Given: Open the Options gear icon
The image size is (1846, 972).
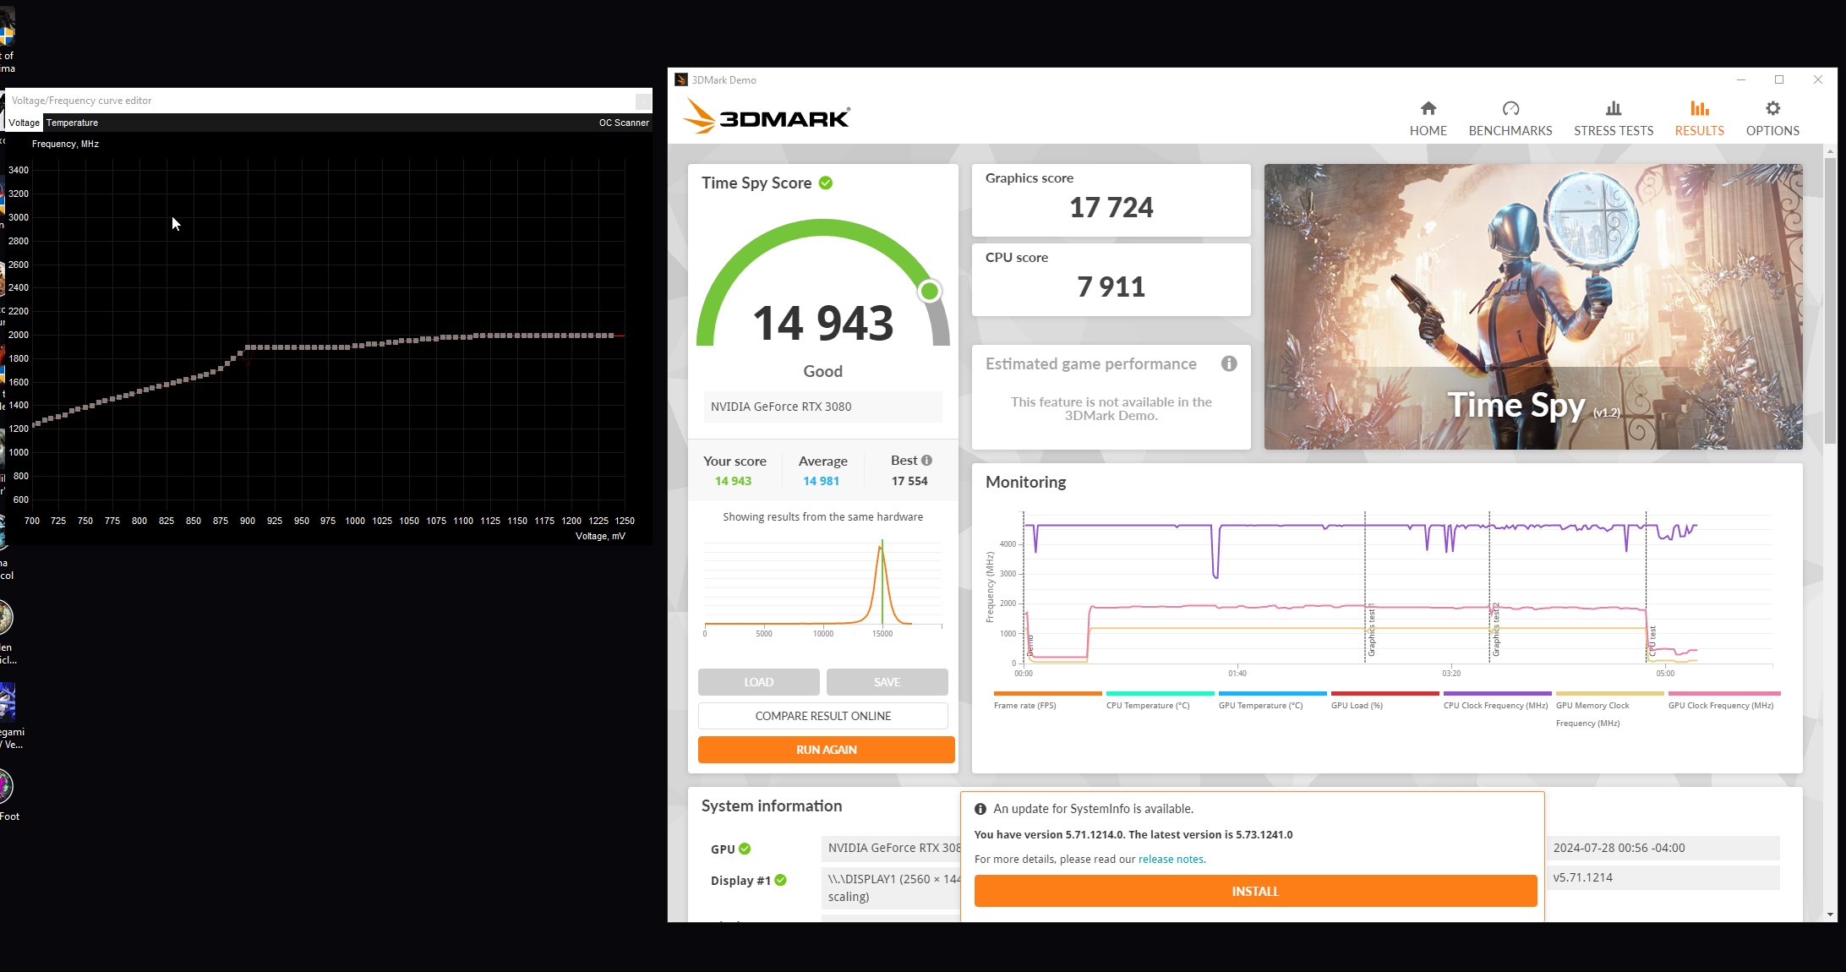Looking at the screenshot, I should [x=1772, y=108].
